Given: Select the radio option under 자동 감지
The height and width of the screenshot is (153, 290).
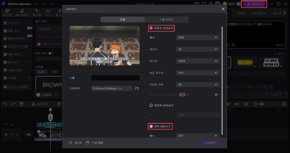Looking at the screenshot, I should click(x=39, y=37).
